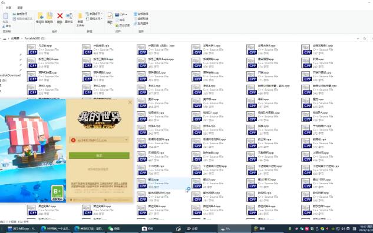Open the Share ribbon tab
This screenshot has height=233, width=373.
pyautogui.click(x=9, y=8)
